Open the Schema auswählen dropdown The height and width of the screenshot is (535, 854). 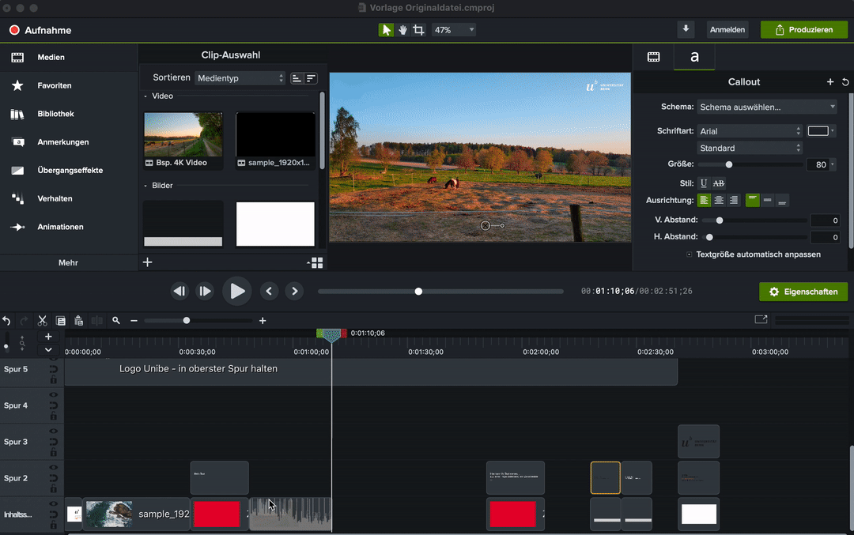point(767,107)
